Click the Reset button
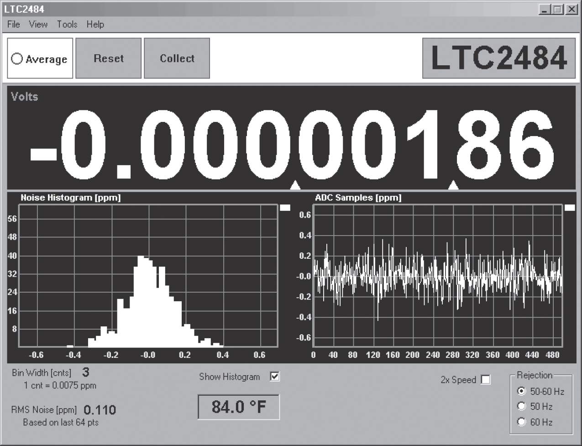This screenshot has height=446, width=582. click(x=108, y=58)
